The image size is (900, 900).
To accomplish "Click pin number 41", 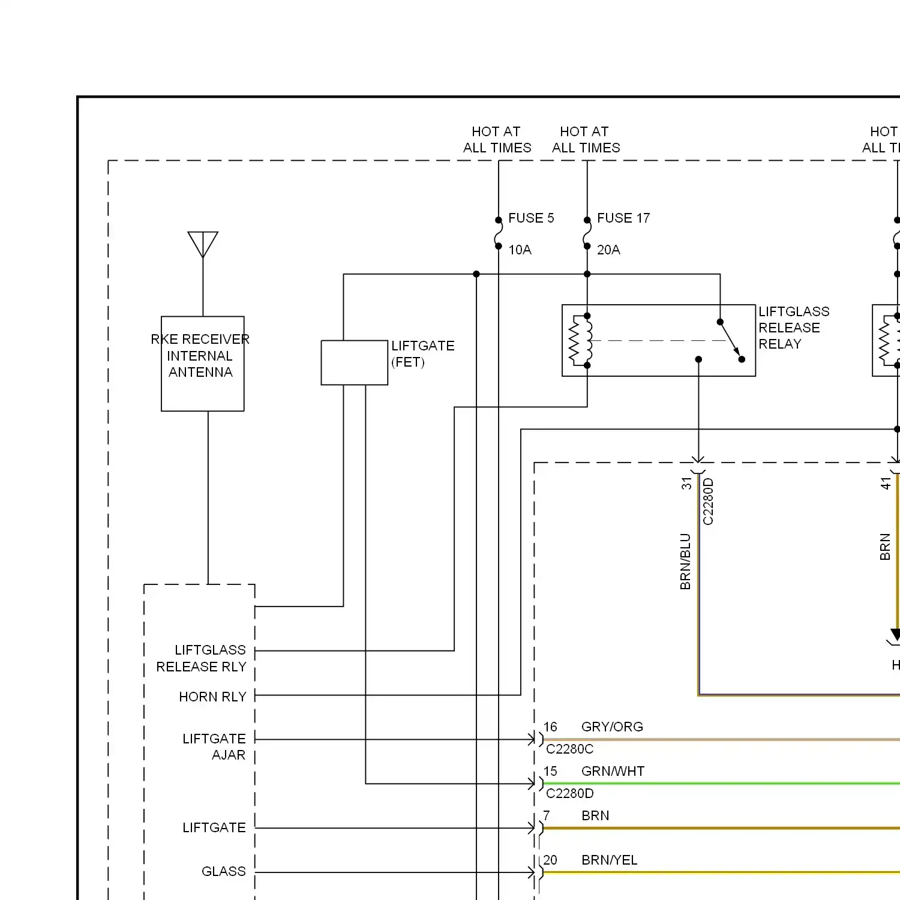I will pos(886,484).
